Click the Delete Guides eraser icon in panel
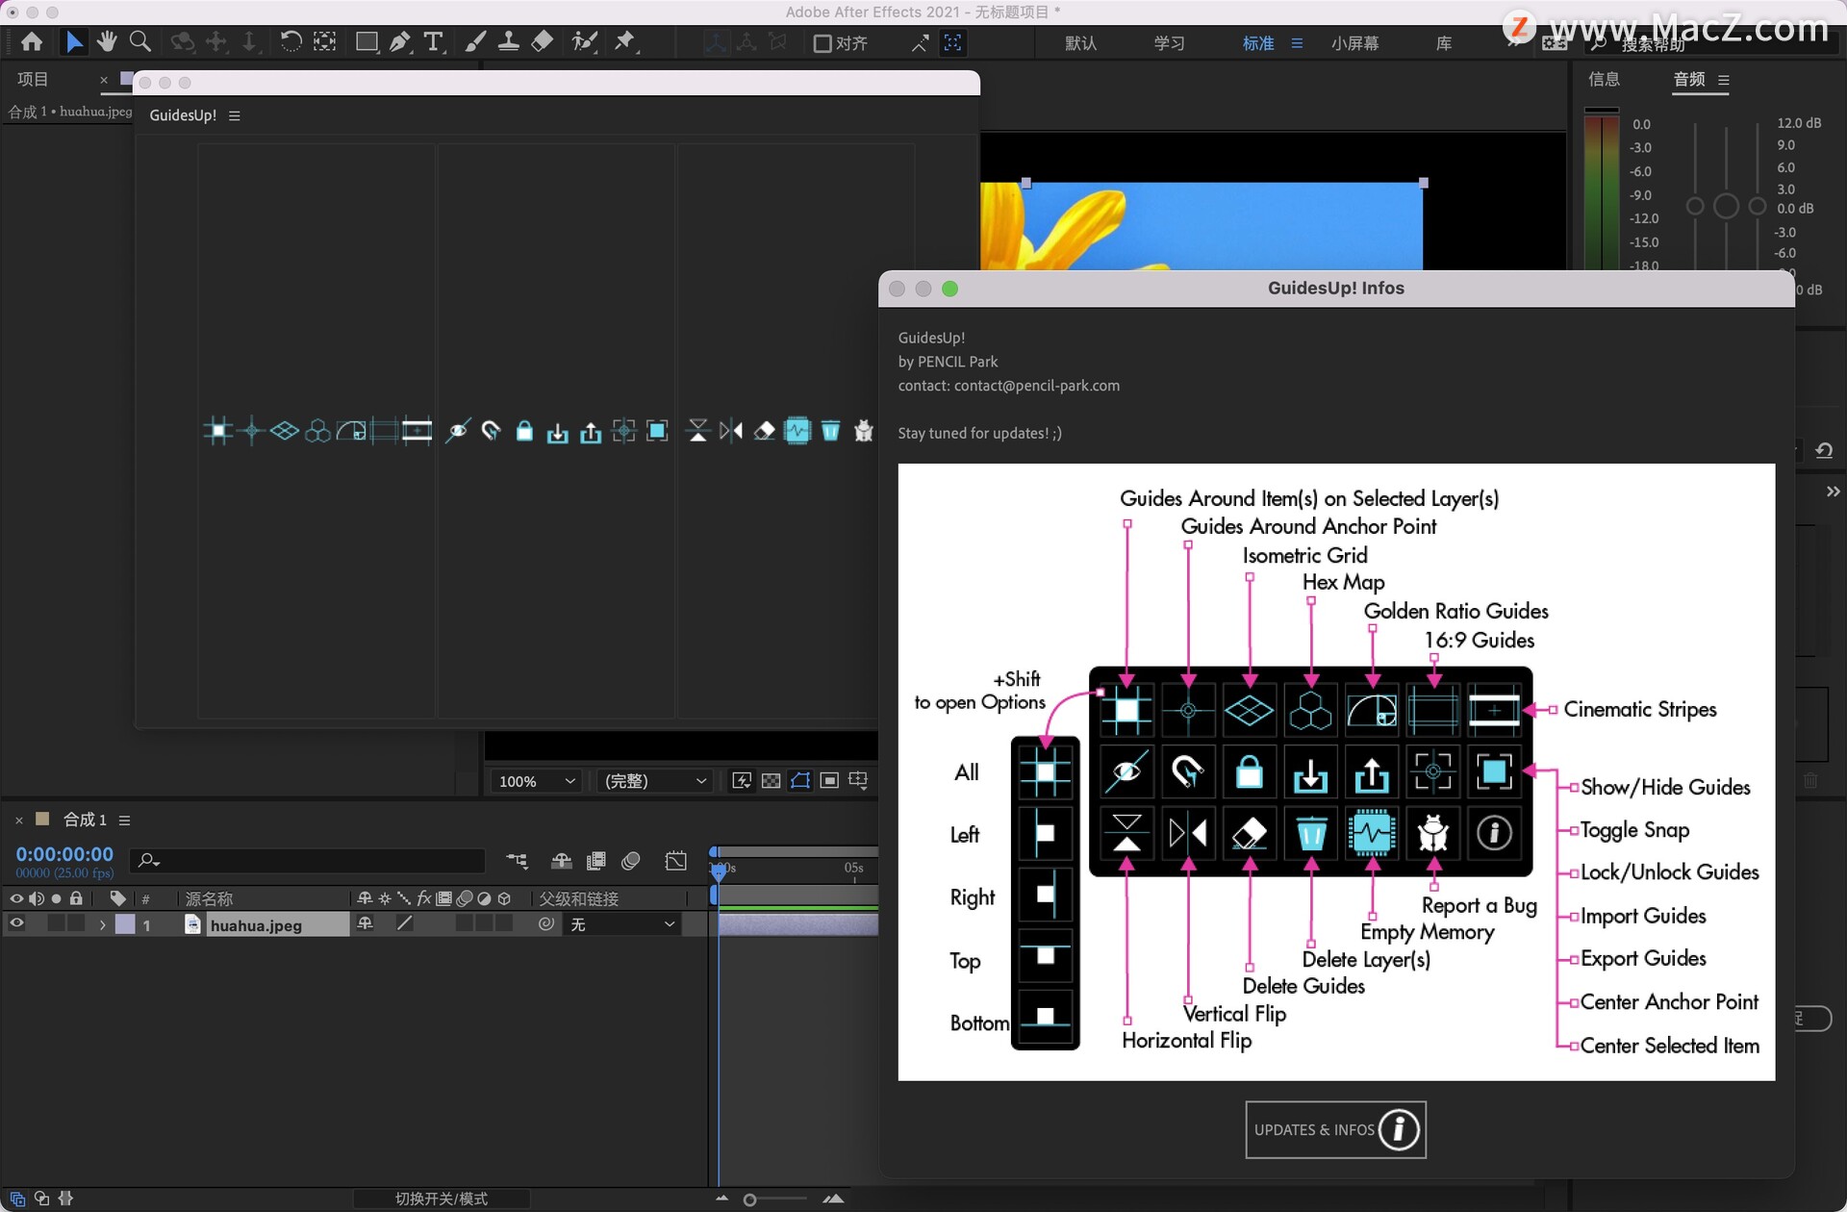The width and height of the screenshot is (1847, 1212). point(764,431)
